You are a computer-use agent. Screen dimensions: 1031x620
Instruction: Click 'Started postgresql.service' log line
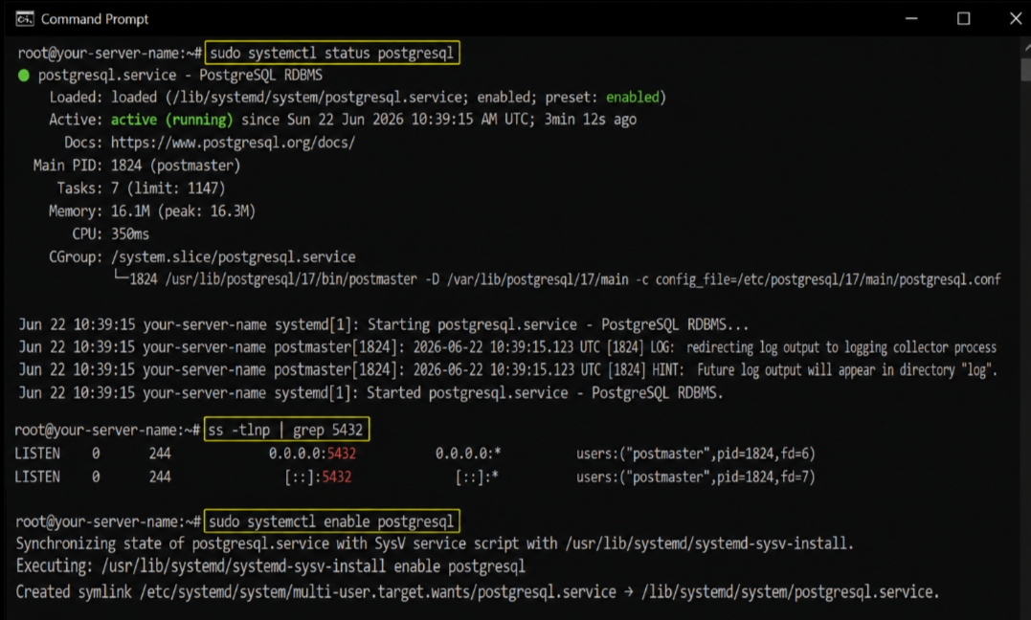pyautogui.click(x=370, y=393)
